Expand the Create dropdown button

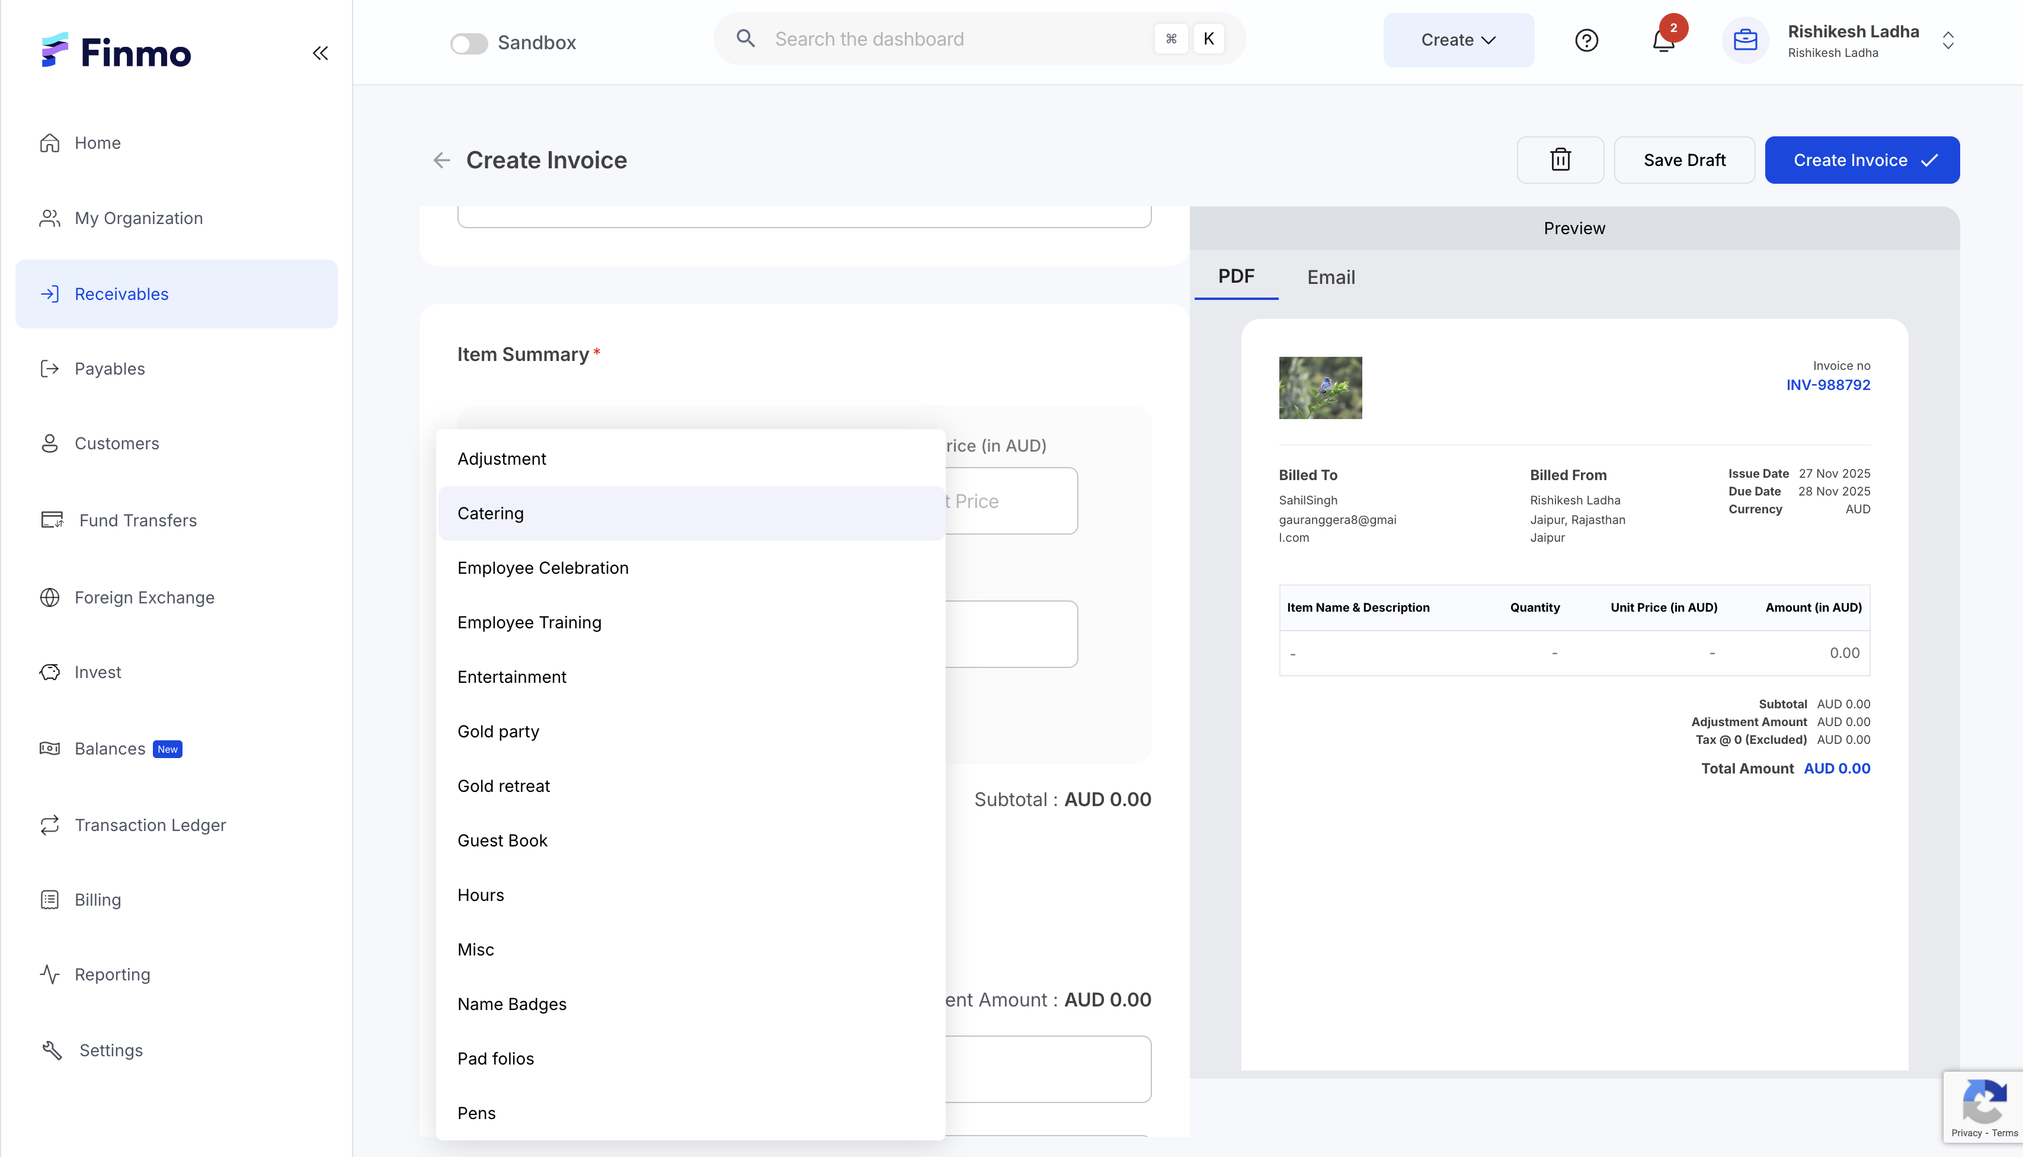1458,40
